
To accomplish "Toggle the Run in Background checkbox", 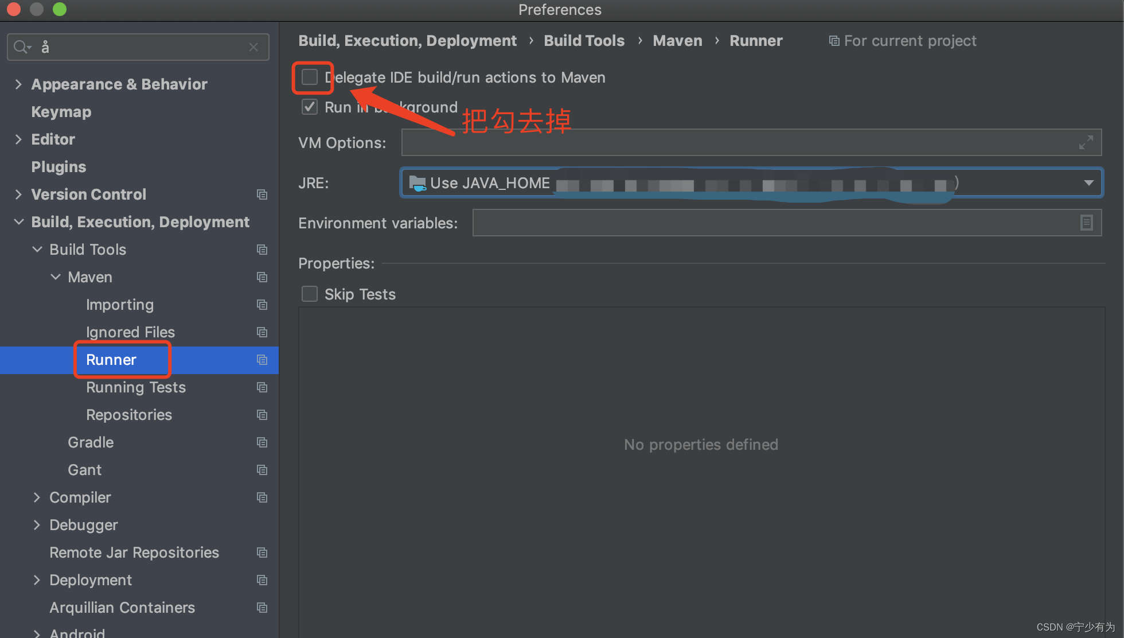I will [x=309, y=108].
